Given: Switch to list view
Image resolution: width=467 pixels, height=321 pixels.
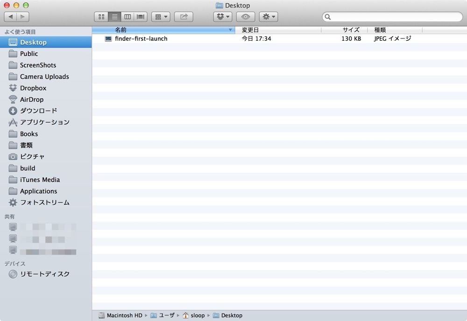Looking at the screenshot, I should pyautogui.click(x=114, y=17).
